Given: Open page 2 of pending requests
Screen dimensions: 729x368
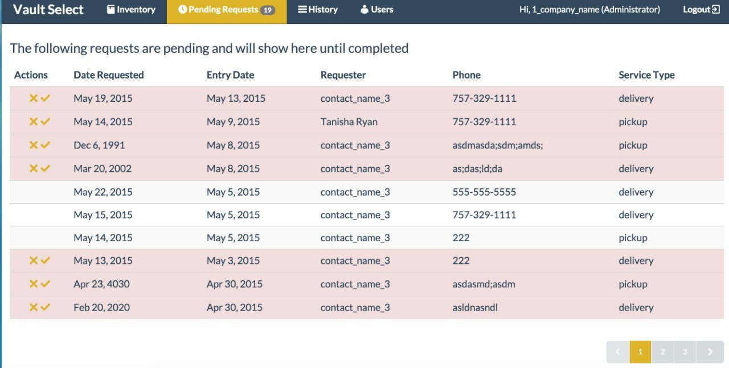Looking at the screenshot, I should (662, 352).
